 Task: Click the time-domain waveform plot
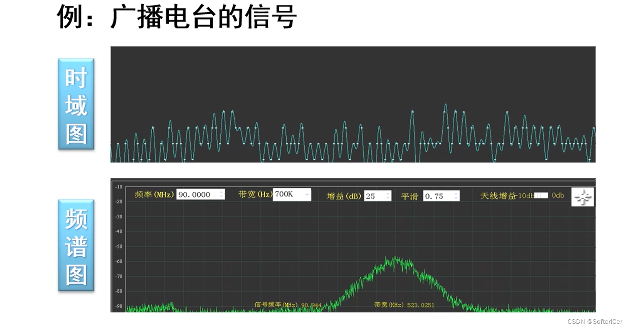(353, 104)
